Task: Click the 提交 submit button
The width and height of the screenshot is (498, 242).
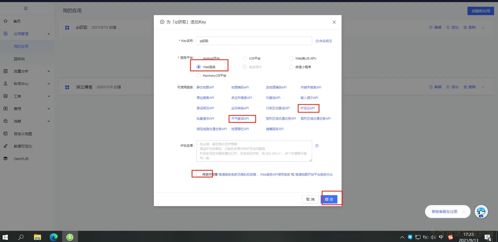Action: coord(329,199)
